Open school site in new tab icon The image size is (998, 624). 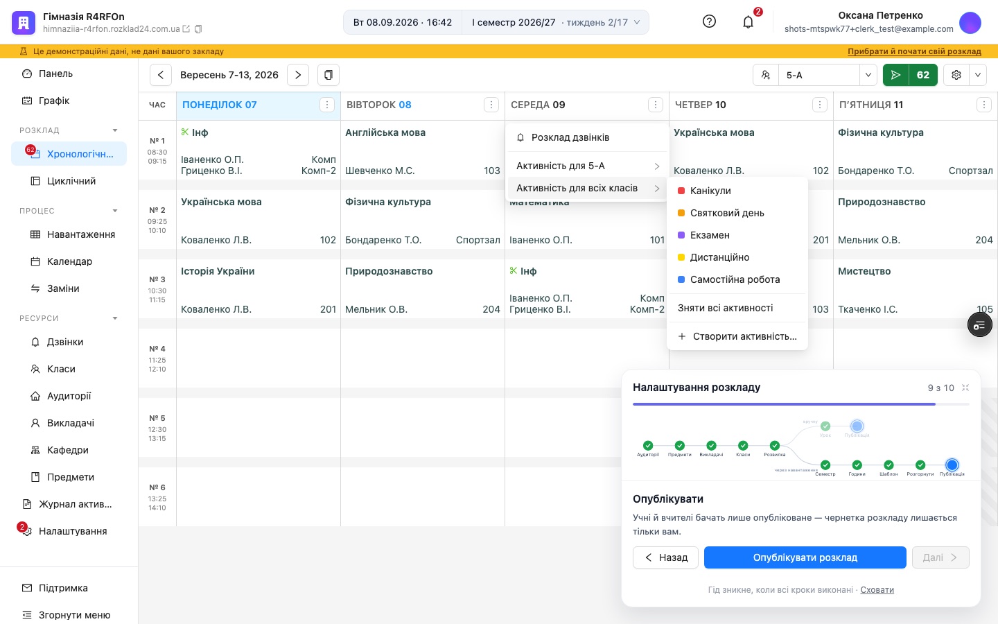186,29
